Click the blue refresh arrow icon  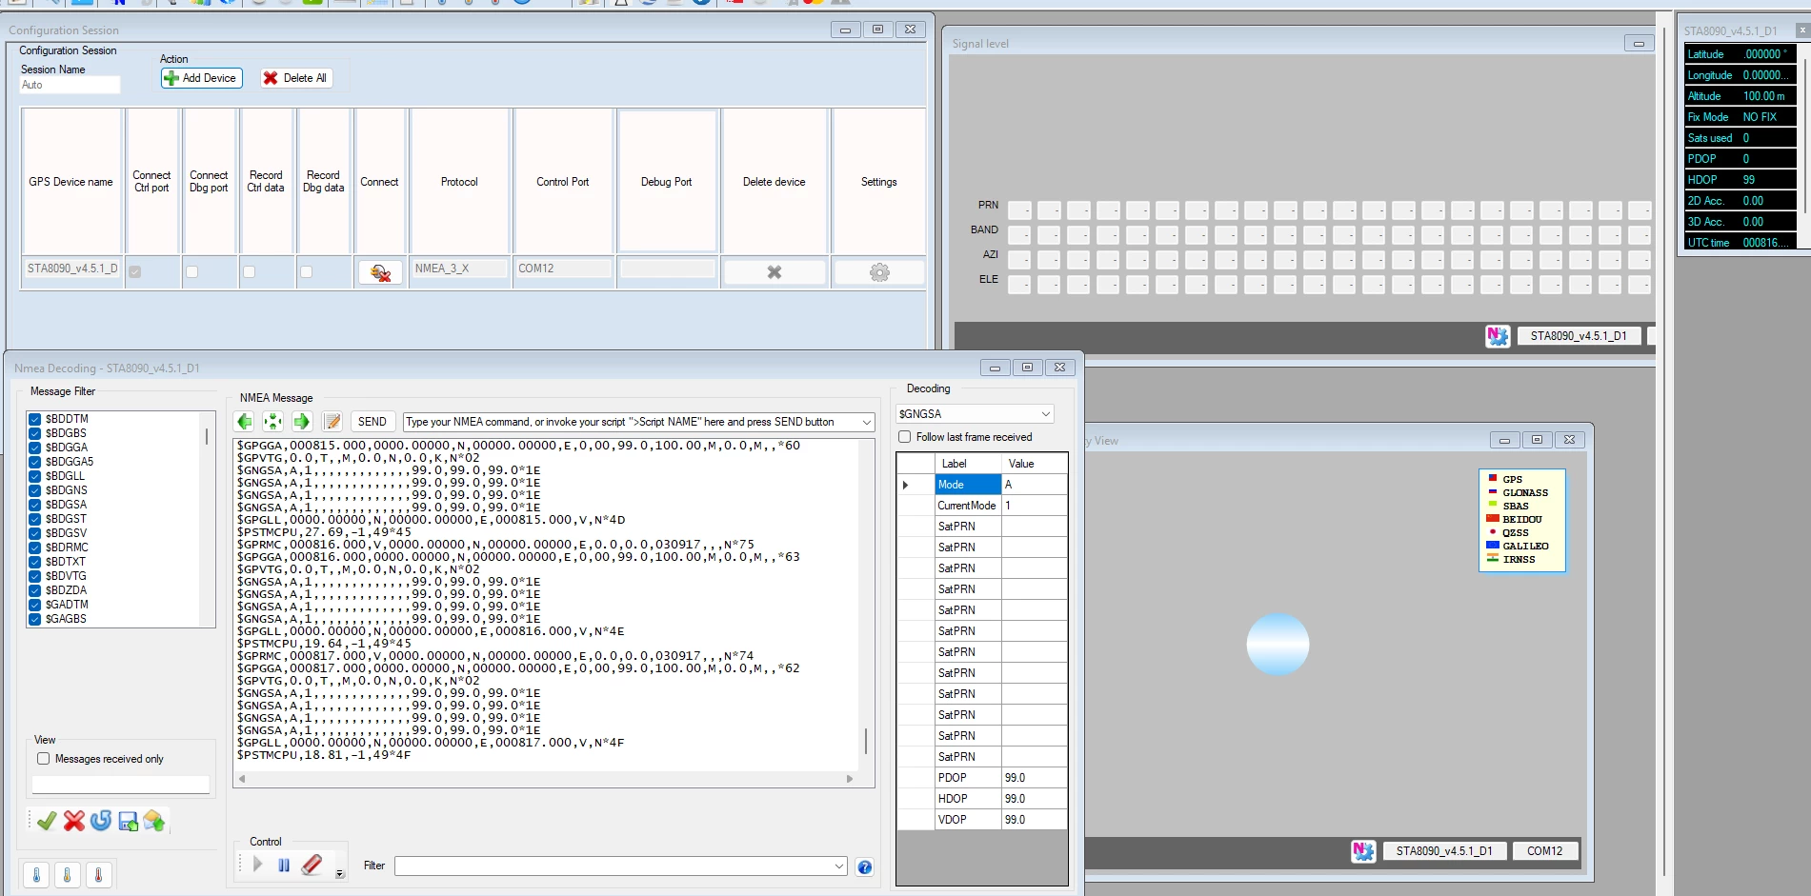tap(101, 821)
